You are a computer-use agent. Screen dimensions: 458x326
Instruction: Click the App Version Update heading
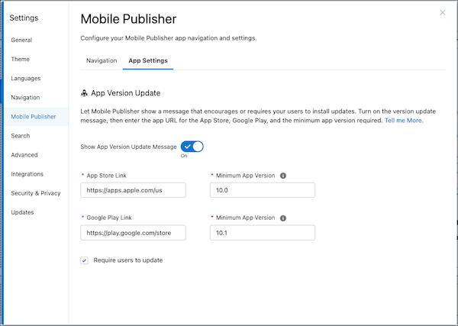[126, 93]
